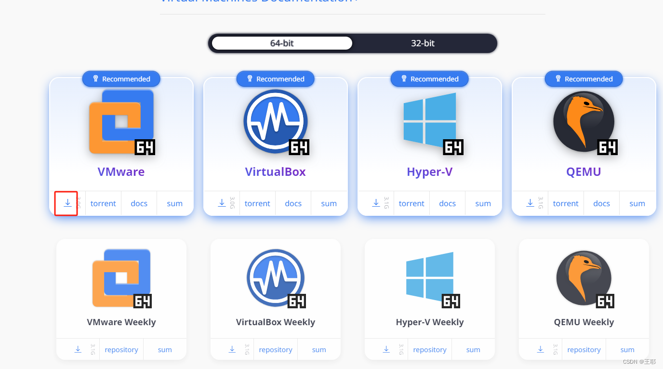Open the VirtualBox torrent link

coord(257,203)
